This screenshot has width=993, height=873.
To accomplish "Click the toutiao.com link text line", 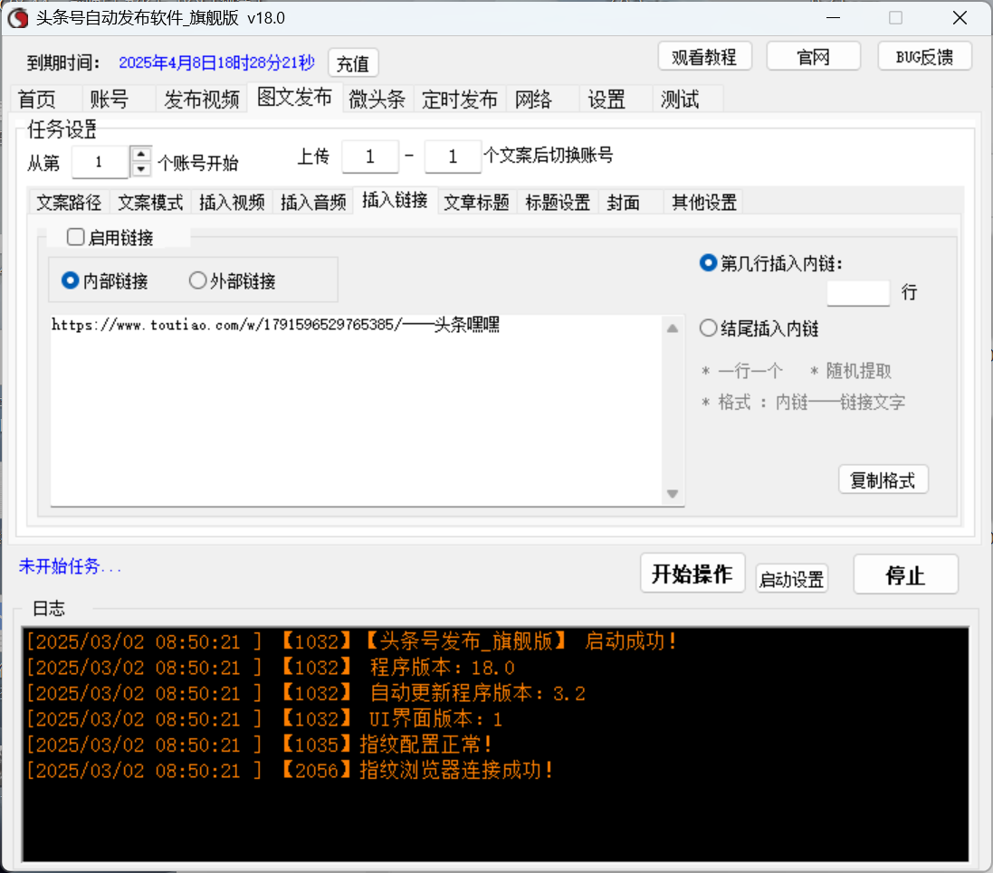I will [275, 325].
